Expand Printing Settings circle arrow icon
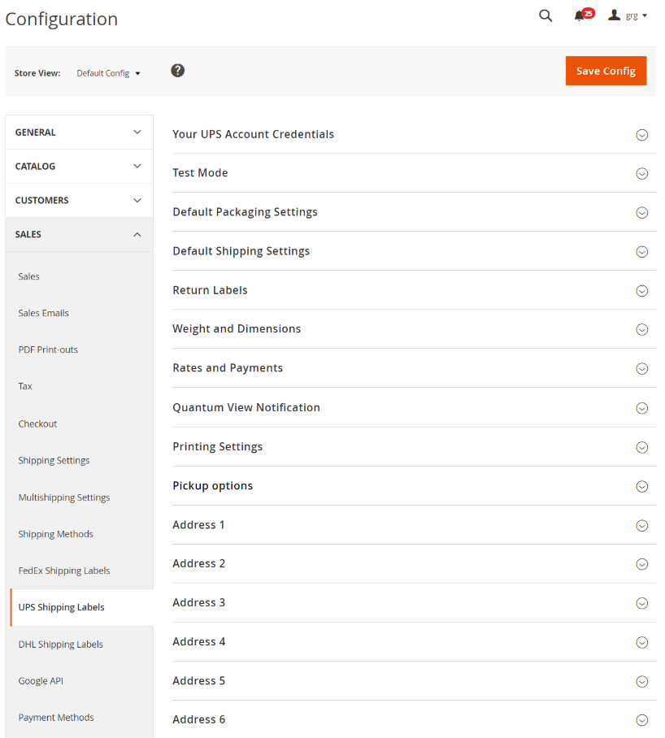This screenshot has height=738, width=665. click(x=641, y=447)
